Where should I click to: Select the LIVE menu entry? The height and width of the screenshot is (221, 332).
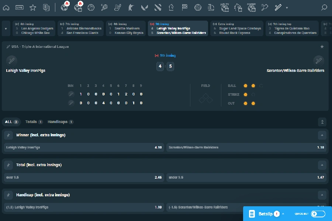point(20,7)
